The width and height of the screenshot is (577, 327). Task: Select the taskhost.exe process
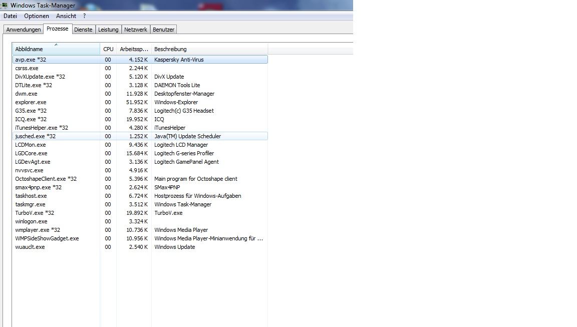coord(140,196)
